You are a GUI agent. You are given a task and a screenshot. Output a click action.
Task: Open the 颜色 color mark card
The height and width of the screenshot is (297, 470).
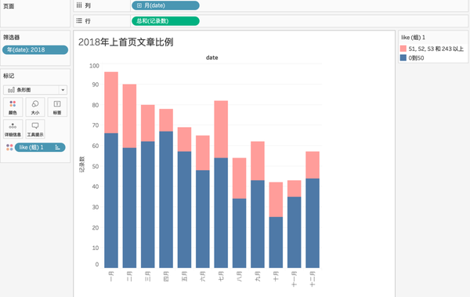pos(13,107)
